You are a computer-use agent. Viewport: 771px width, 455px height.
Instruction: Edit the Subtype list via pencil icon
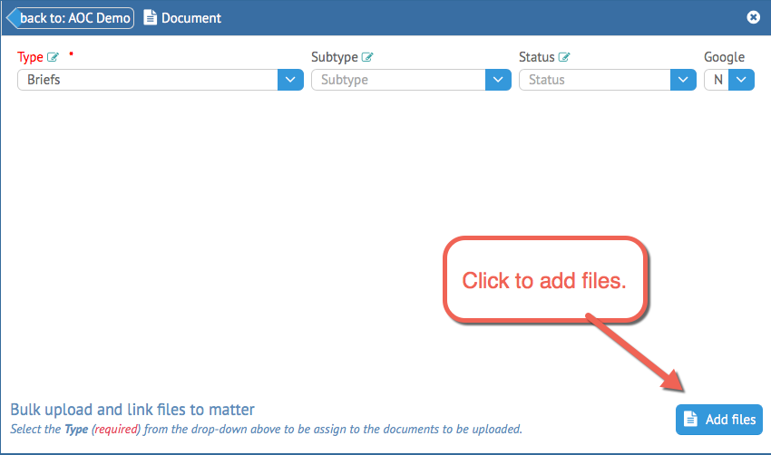[367, 57]
